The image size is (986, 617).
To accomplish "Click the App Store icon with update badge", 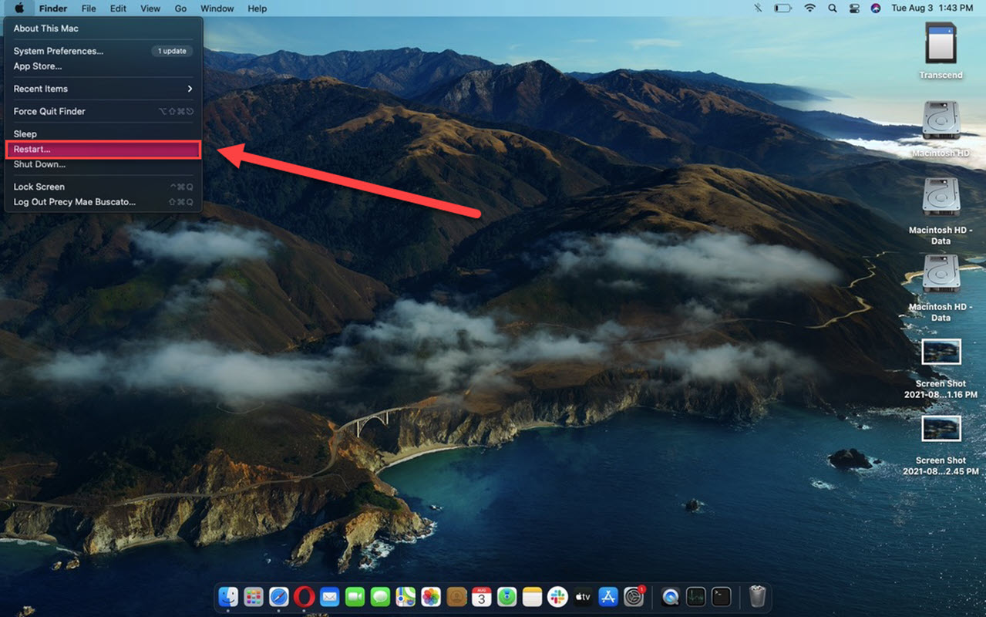I will (607, 596).
